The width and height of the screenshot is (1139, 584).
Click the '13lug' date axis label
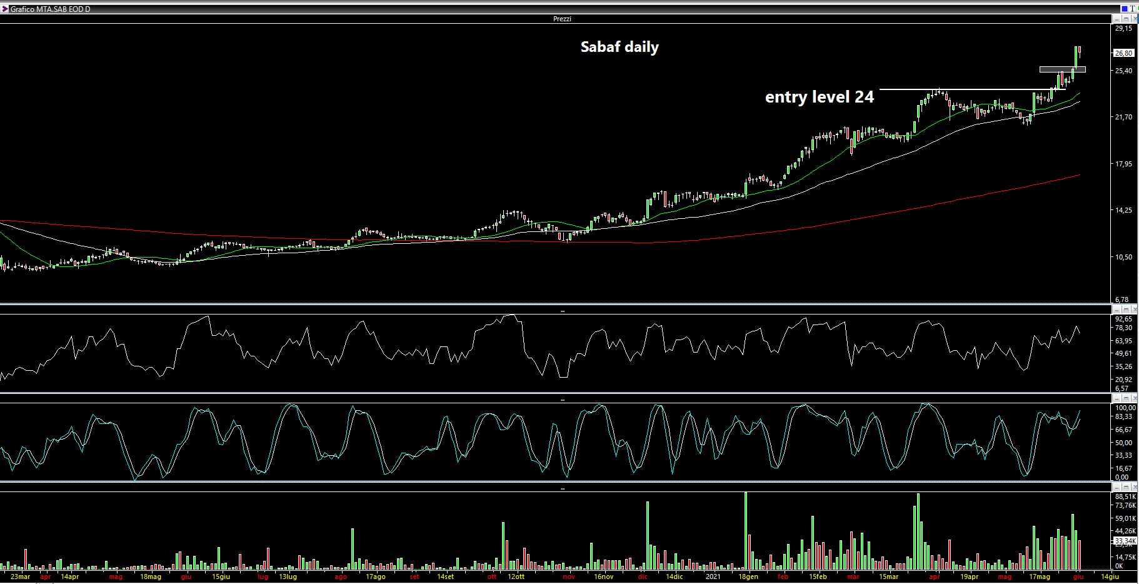click(288, 576)
